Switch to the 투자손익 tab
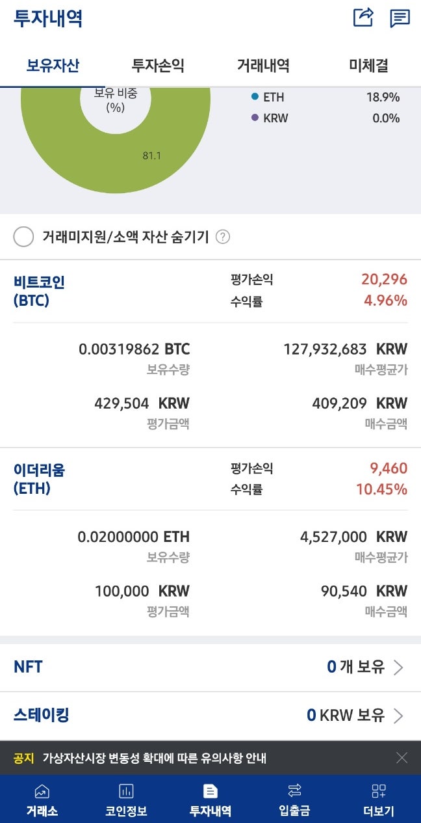 pyautogui.click(x=158, y=66)
